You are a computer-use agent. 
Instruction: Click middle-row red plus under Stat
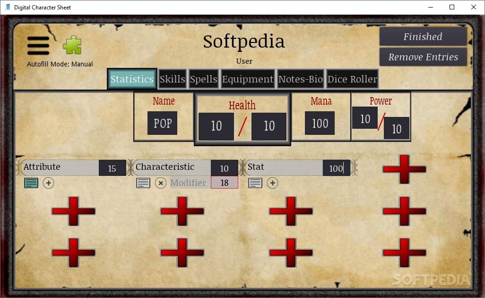tap(291, 211)
